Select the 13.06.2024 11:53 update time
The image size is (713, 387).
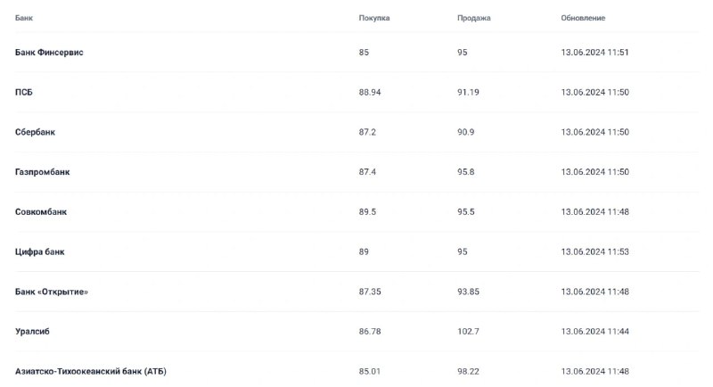pyautogui.click(x=594, y=252)
